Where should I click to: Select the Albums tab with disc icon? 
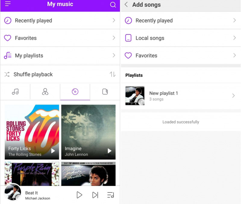(x=75, y=92)
